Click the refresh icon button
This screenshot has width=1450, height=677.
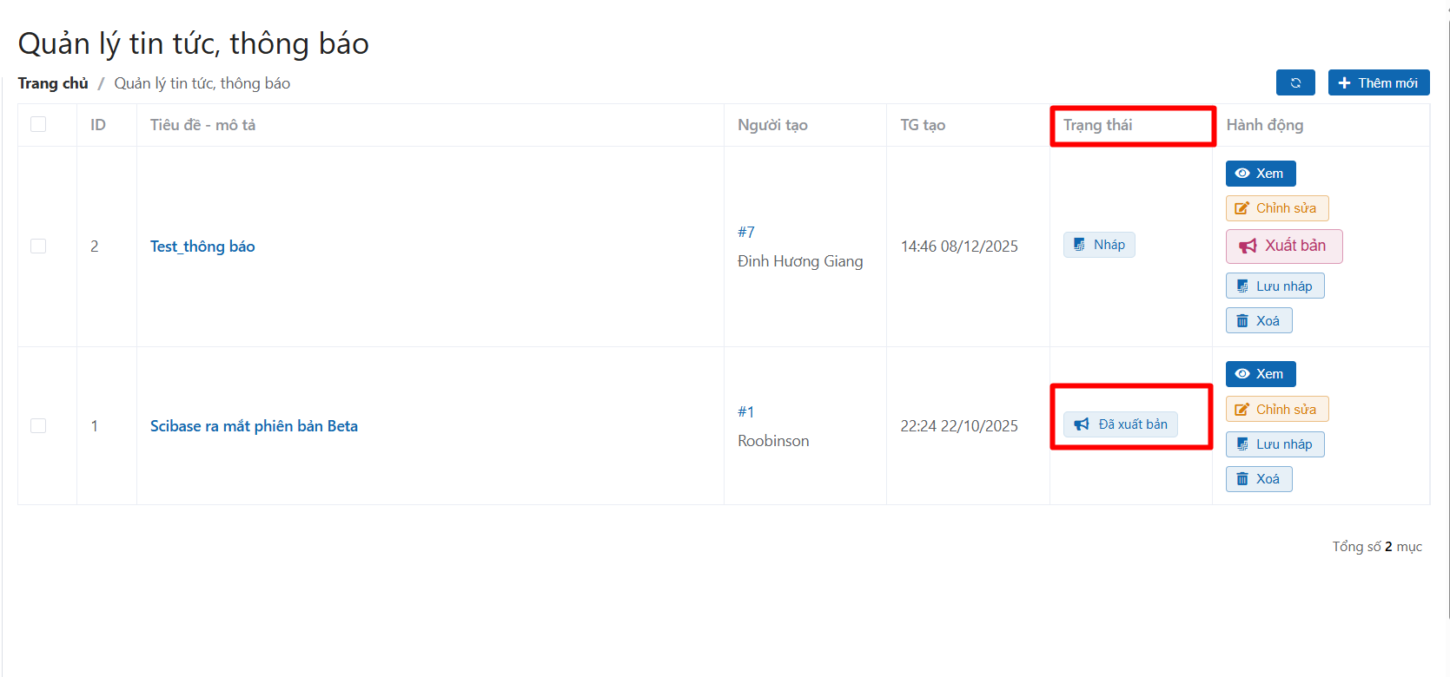[x=1294, y=82]
